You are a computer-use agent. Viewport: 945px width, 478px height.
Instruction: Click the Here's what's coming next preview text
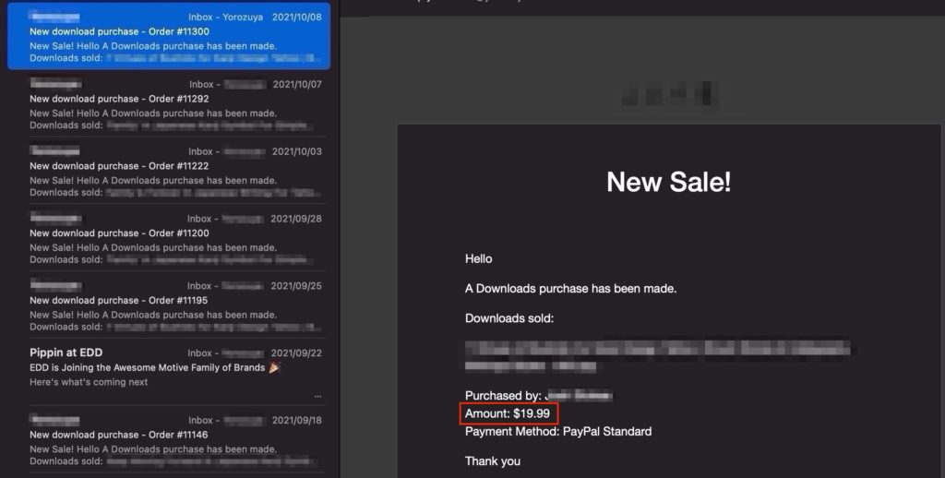pyautogui.click(x=89, y=382)
